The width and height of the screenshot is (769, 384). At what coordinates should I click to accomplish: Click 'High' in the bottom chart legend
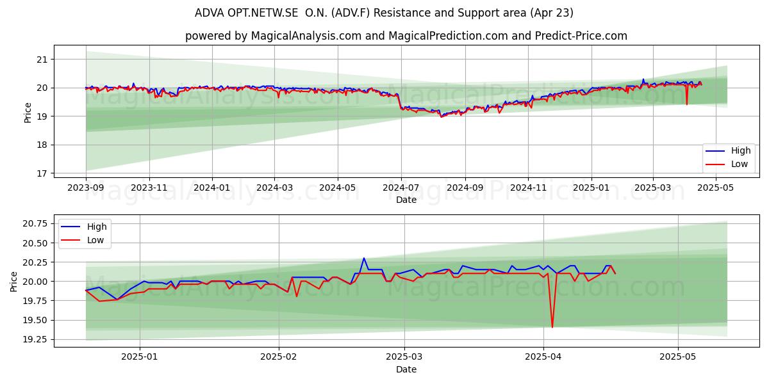pos(97,227)
